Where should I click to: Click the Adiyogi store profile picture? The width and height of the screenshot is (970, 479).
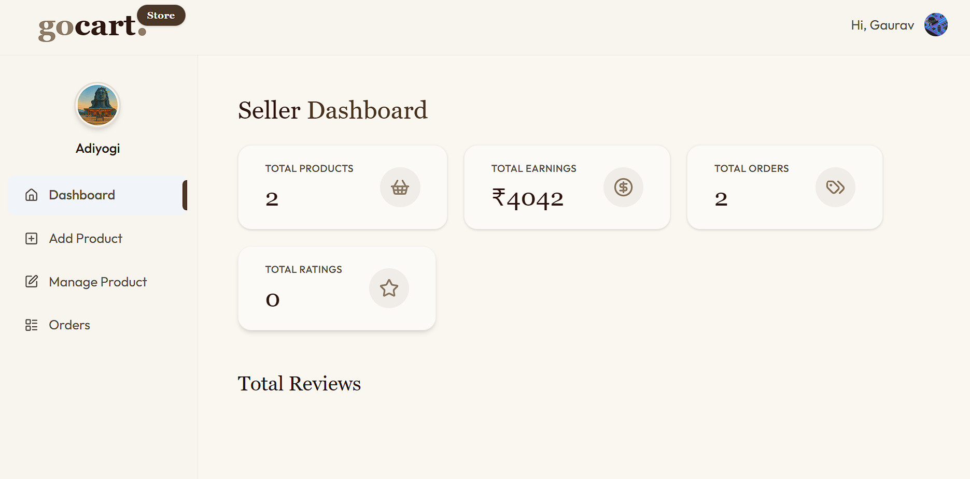(x=97, y=105)
